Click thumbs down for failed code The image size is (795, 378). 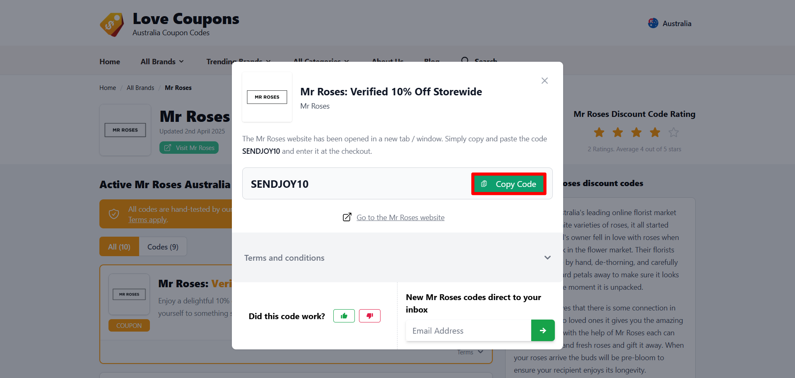tap(370, 316)
